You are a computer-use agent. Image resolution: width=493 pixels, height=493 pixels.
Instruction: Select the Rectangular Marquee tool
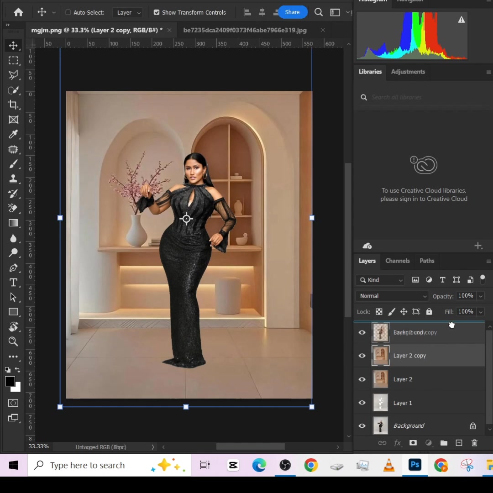13,60
